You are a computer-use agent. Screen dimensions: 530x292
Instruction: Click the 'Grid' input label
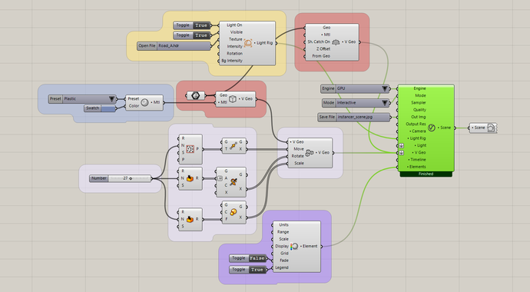[285, 253]
